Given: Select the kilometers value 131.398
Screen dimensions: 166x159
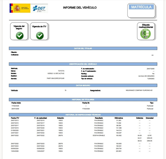Looking at the screenshot, I should point(119,128).
